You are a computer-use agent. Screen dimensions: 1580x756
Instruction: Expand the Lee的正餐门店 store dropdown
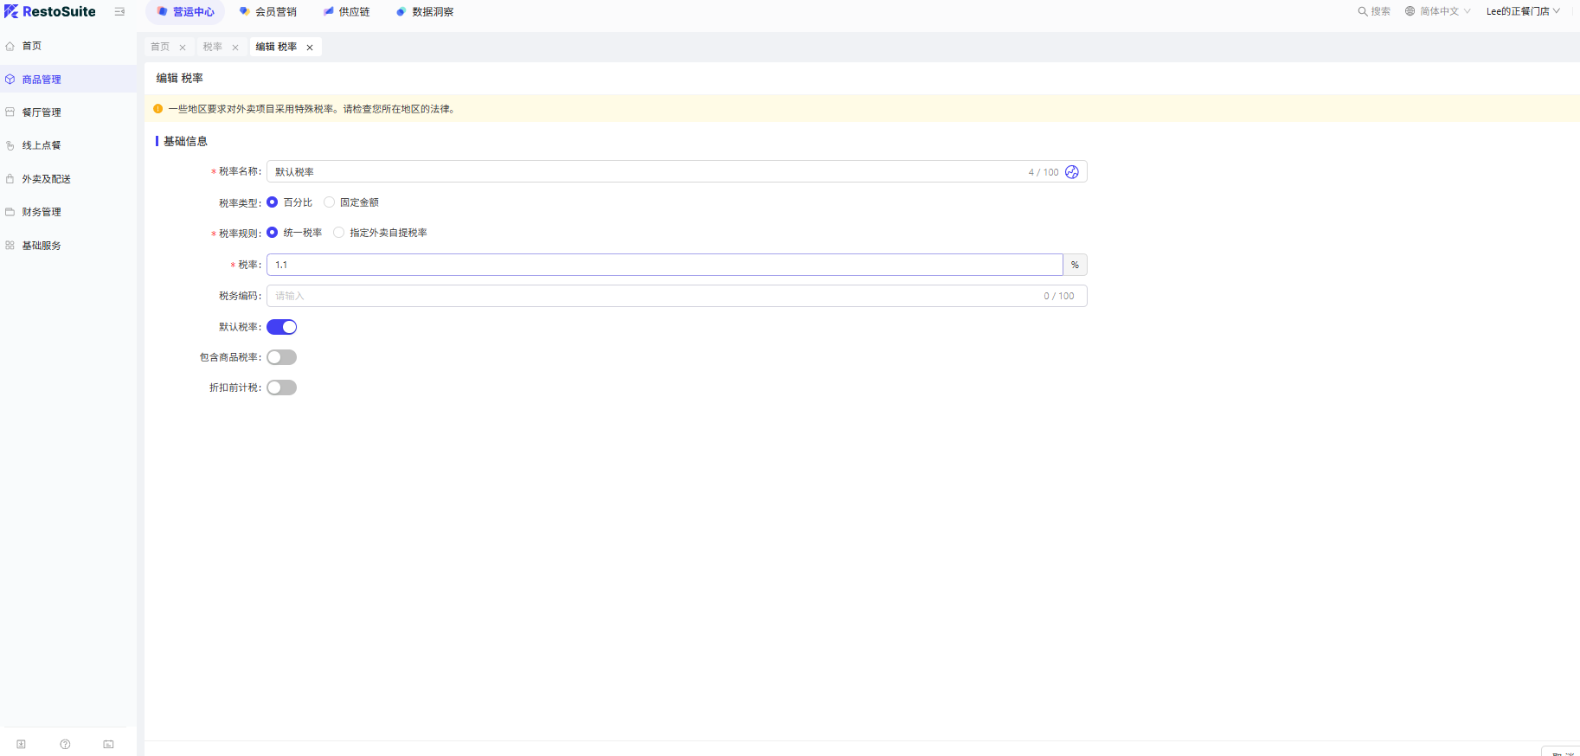(x=1522, y=11)
